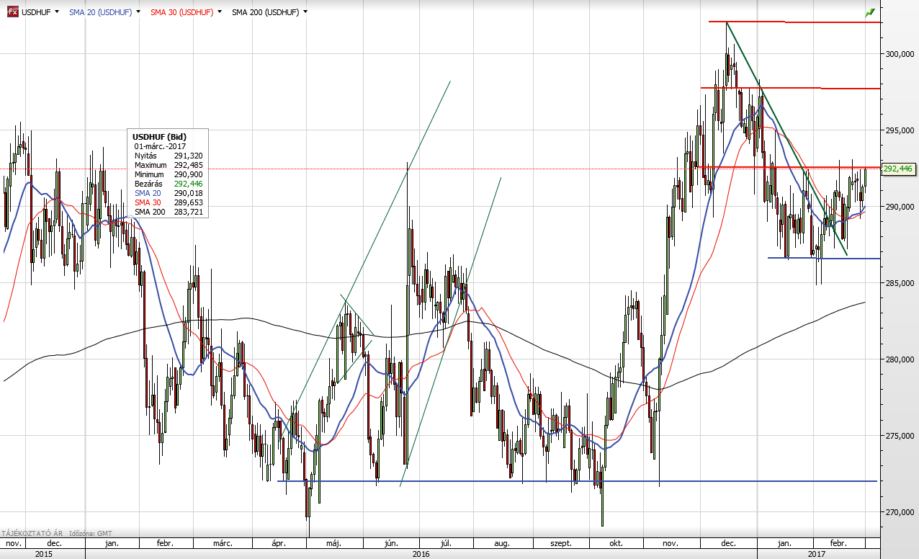919x559 pixels.
Task: Click the SMA 30 value 289,653
Action: pos(188,202)
